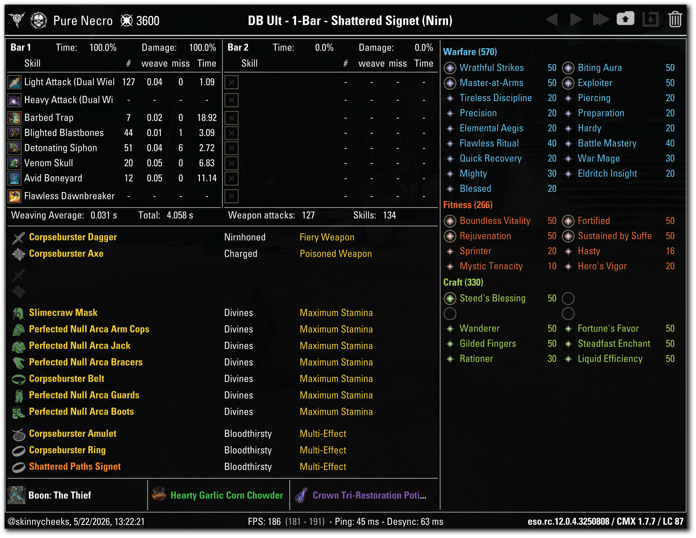Select the Corpseburster Ring item name
This screenshot has height=538, width=696.
tap(67, 450)
